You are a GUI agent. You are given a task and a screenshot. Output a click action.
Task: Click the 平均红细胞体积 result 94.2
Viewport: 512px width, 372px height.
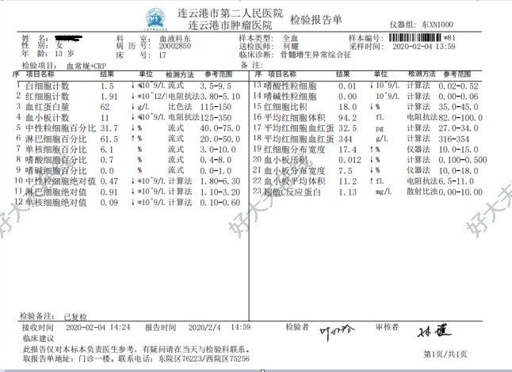[347, 118]
